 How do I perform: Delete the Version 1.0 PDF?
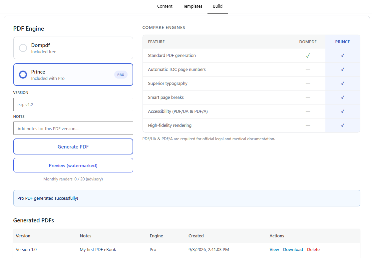point(313,249)
